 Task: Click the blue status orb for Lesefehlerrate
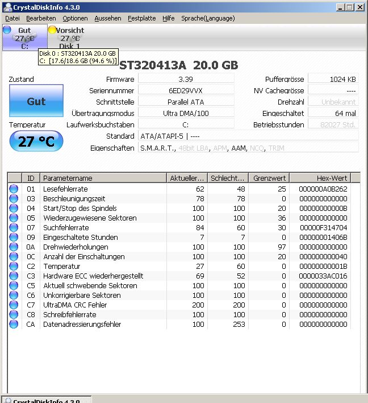(x=14, y=189)
